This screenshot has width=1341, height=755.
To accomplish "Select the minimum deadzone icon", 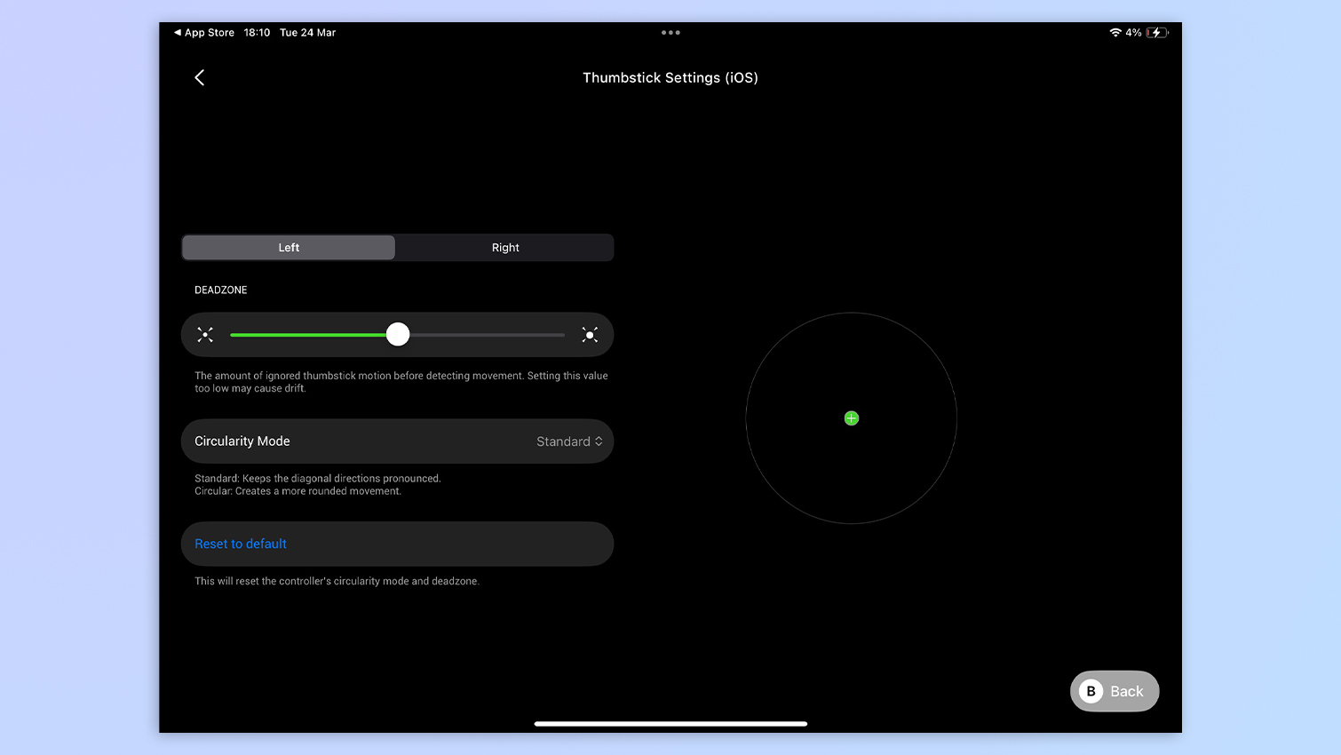I will pos(205,335).
